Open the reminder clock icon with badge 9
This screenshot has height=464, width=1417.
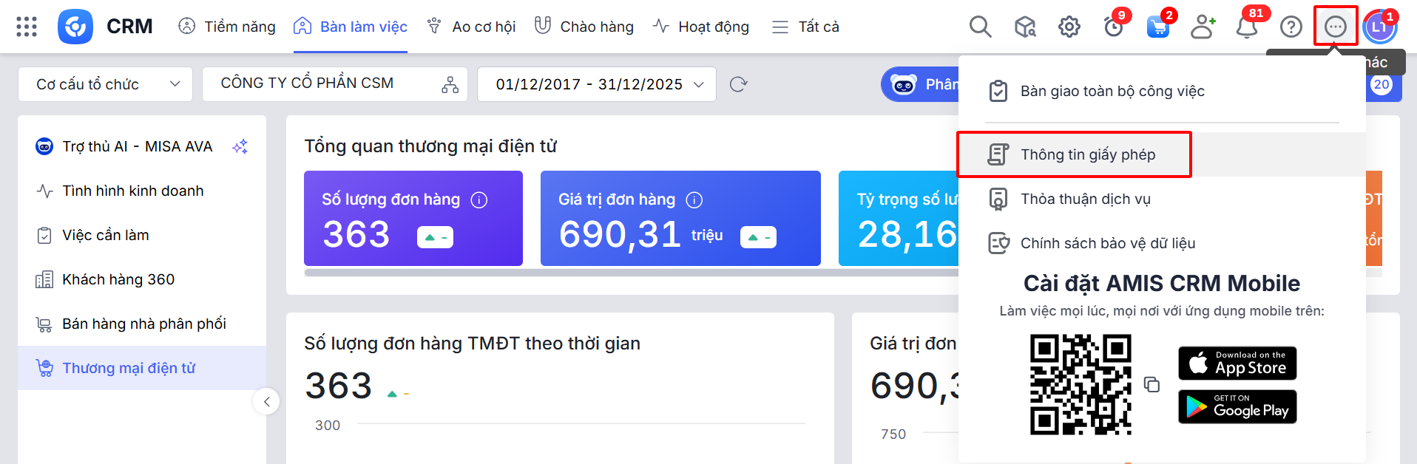coord(1114,27)
